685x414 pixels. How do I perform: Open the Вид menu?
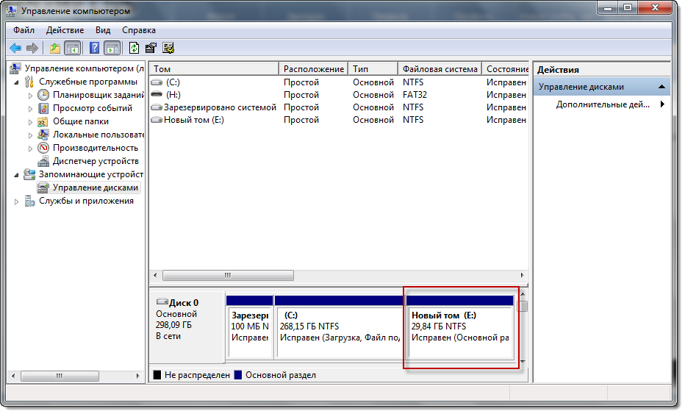[x=103, y=30]
